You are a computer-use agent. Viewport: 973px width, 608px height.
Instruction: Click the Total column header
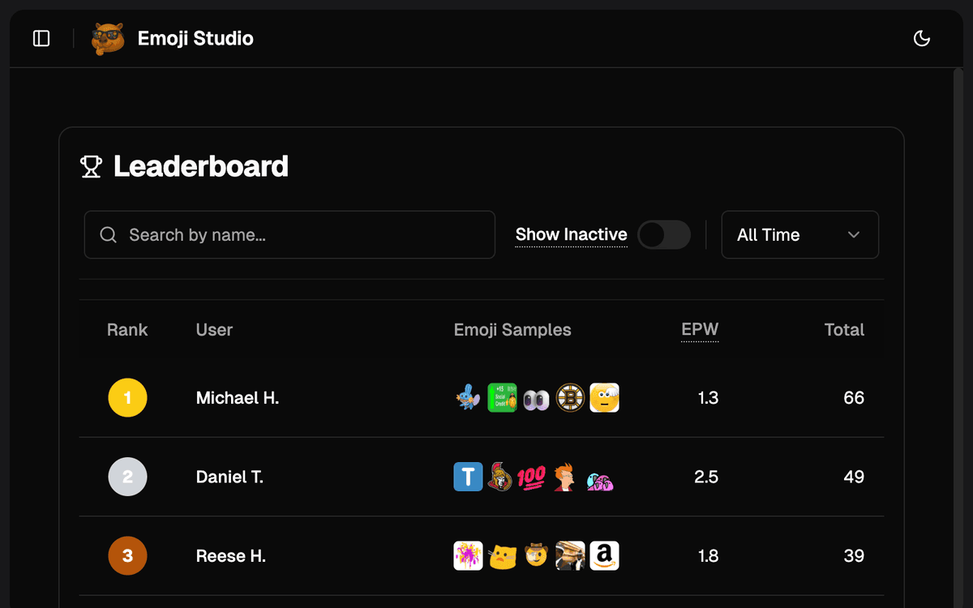click(x=844, y=330)
